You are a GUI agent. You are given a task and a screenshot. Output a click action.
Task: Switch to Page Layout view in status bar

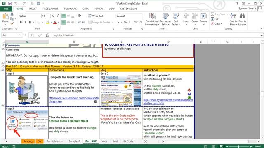coord(214,146)
